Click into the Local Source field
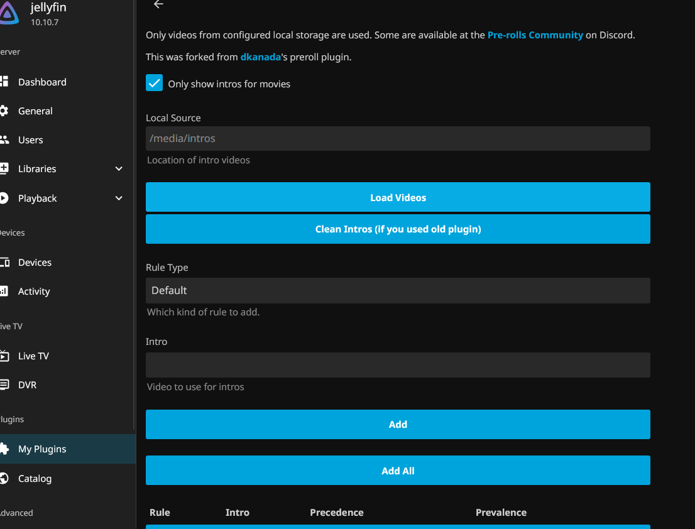The width and height of the screenshot is (695, 529). [x=398, y=138]
